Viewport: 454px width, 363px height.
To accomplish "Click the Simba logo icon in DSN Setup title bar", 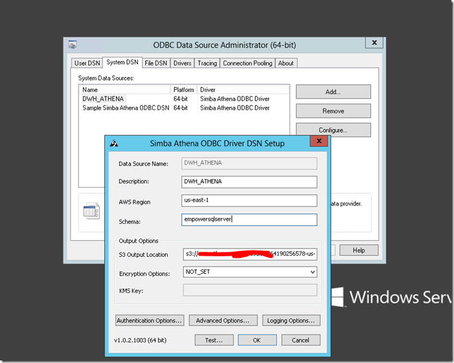I will (x=114, y=143).
